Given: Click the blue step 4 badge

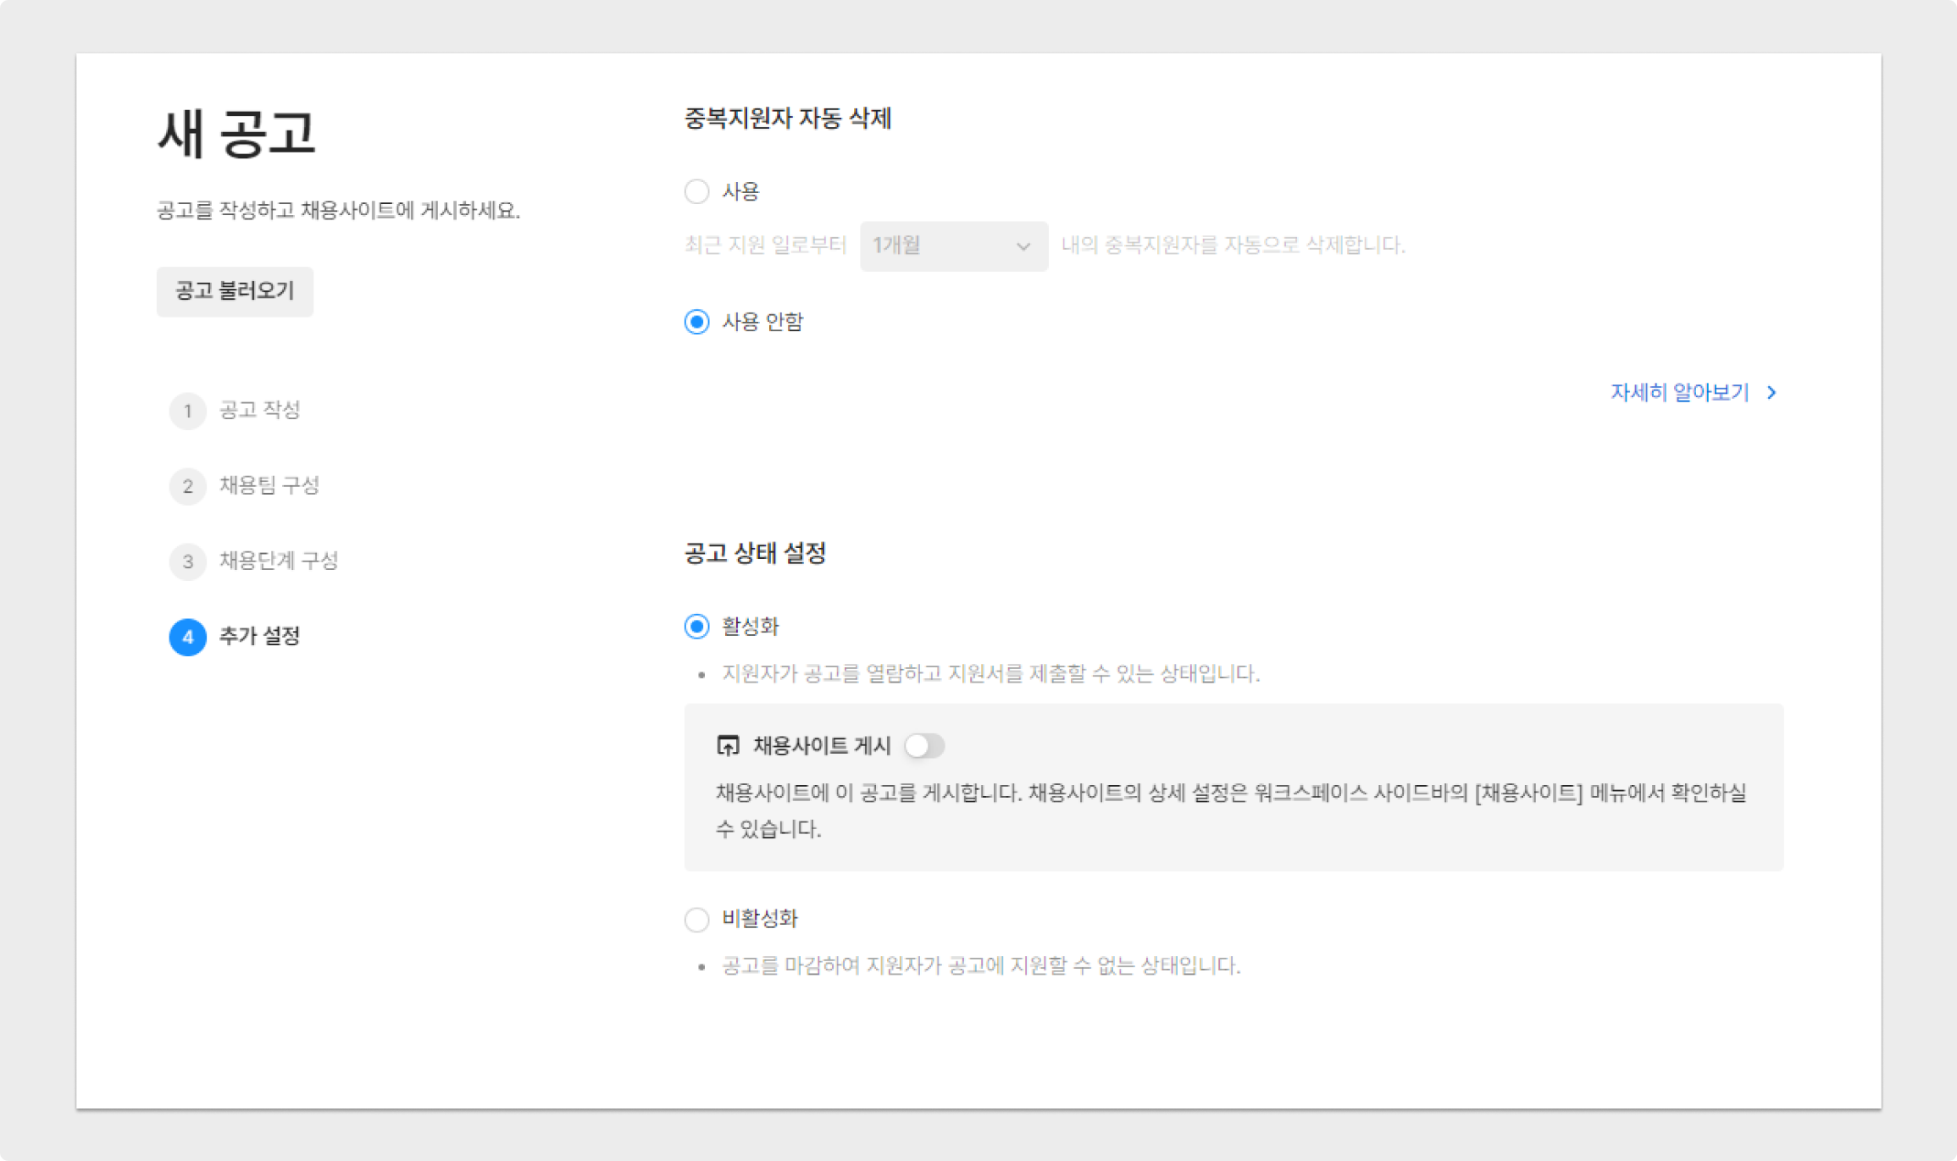Looking at the screenshot, I should click(187, 637).
